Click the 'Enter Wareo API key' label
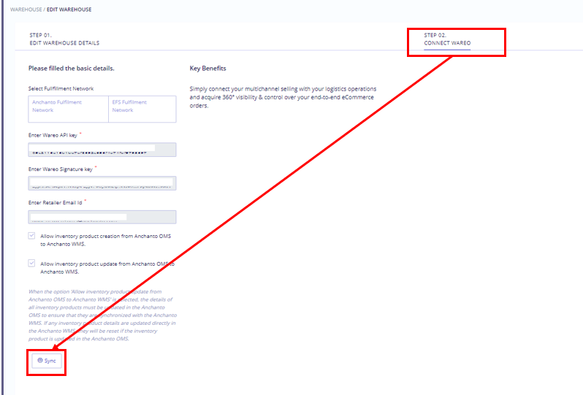Viewport: 583px width, 395px height. (x=53, y=135)
